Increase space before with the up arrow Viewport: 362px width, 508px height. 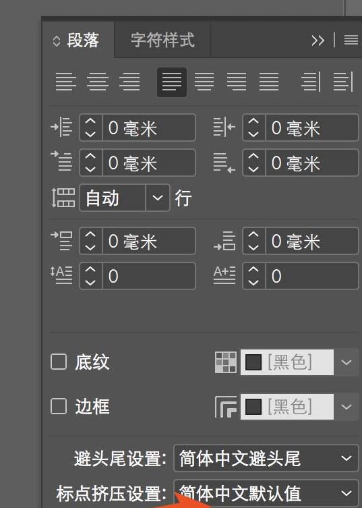(x=90, y=235)
